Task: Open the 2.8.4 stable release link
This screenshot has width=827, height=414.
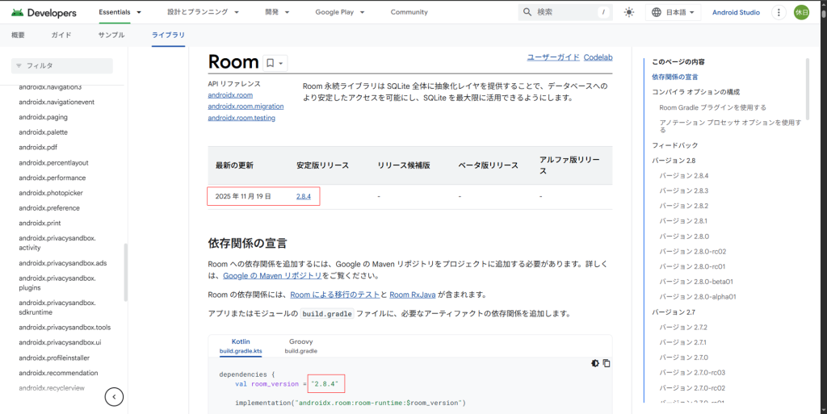Action: [x=304, y=196]
